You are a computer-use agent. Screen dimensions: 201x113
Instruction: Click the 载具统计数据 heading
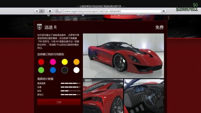(45, 79)
